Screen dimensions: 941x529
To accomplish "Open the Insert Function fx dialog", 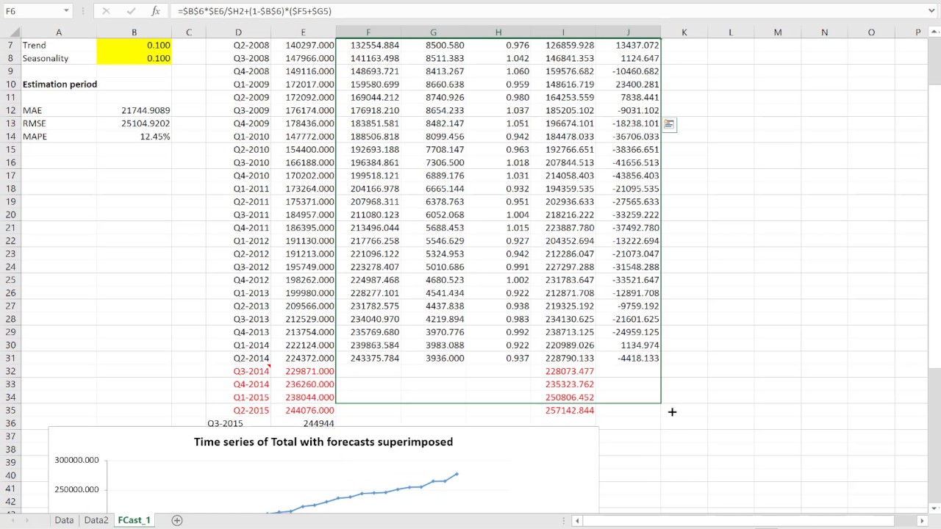I will [156, 11].
